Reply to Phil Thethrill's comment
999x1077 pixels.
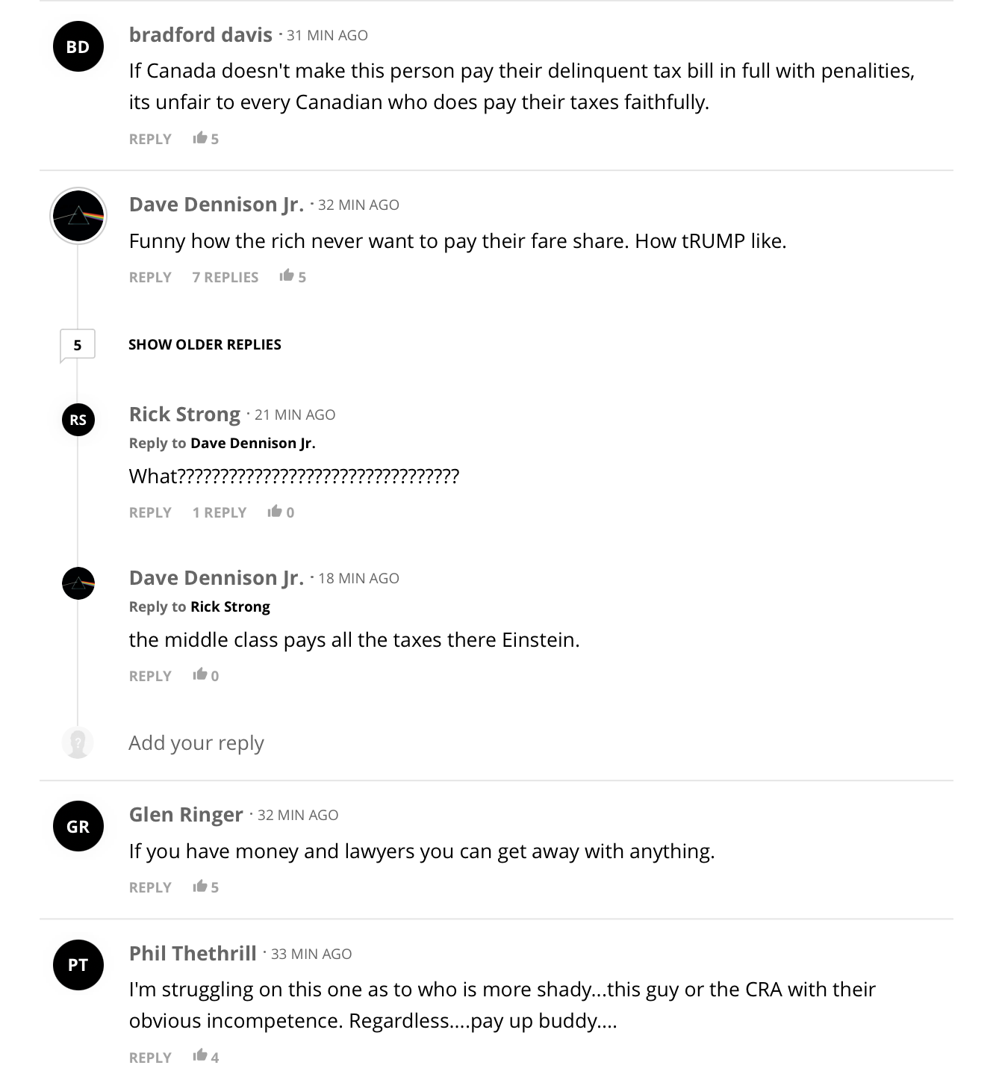point(150,1057)
